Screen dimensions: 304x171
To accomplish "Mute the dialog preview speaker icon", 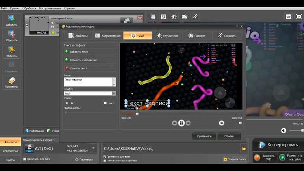I will pyautogui.click(x=221, y=123).
